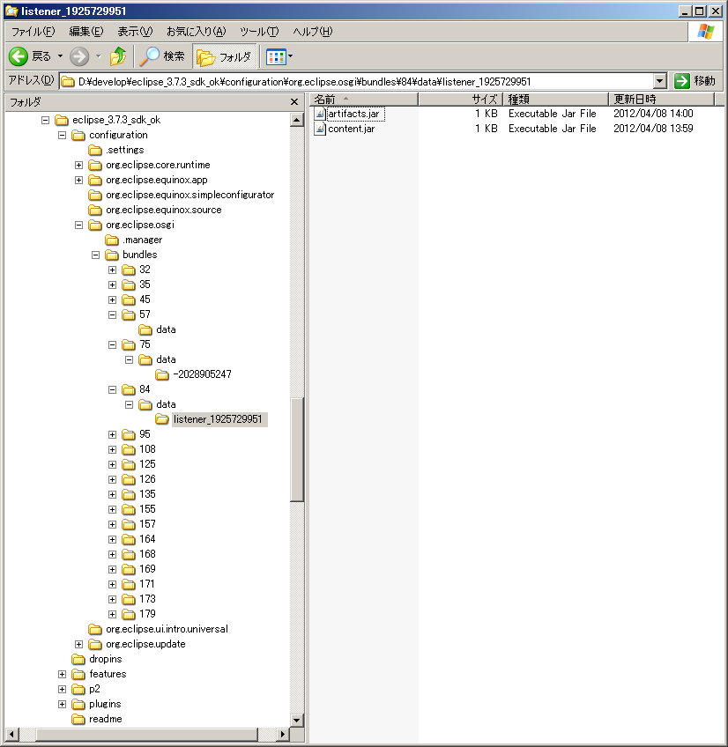
Task: Collapse the configuration tree node
Action: pos(62,136)
